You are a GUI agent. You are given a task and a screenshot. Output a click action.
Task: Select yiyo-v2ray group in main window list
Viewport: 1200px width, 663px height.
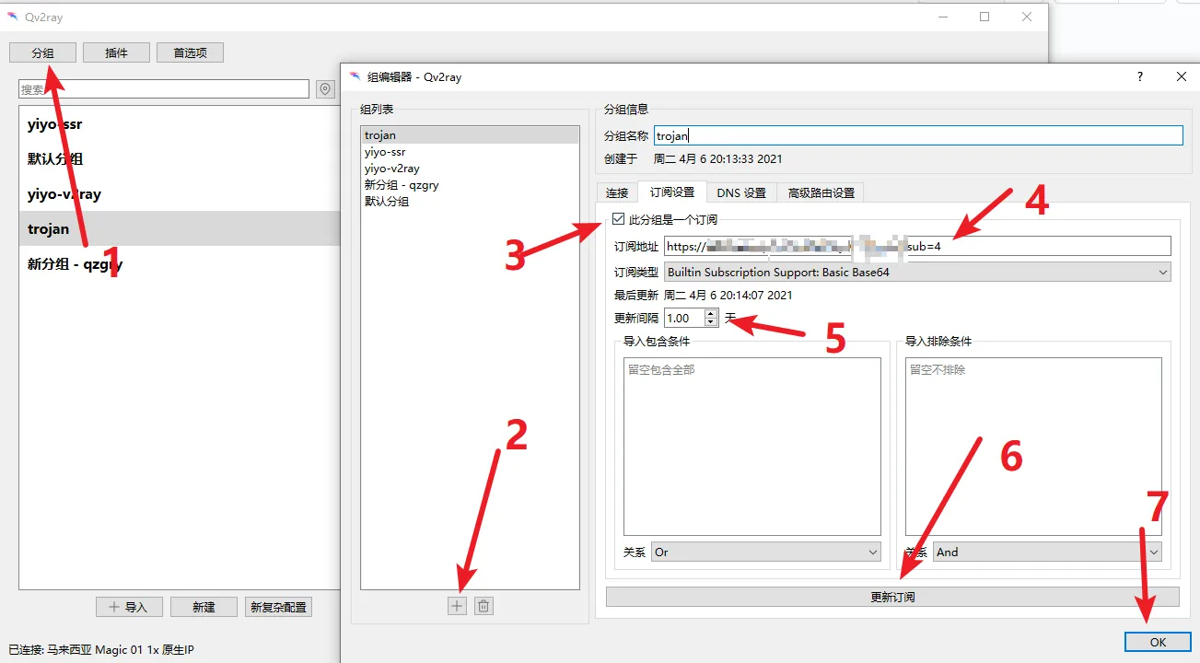(180, 194)
